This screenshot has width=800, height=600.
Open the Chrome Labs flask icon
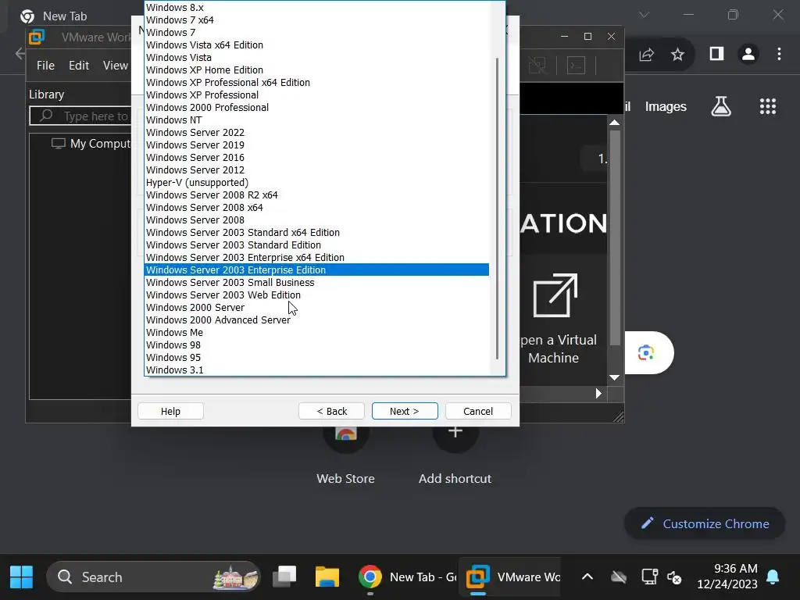(721, 106)
